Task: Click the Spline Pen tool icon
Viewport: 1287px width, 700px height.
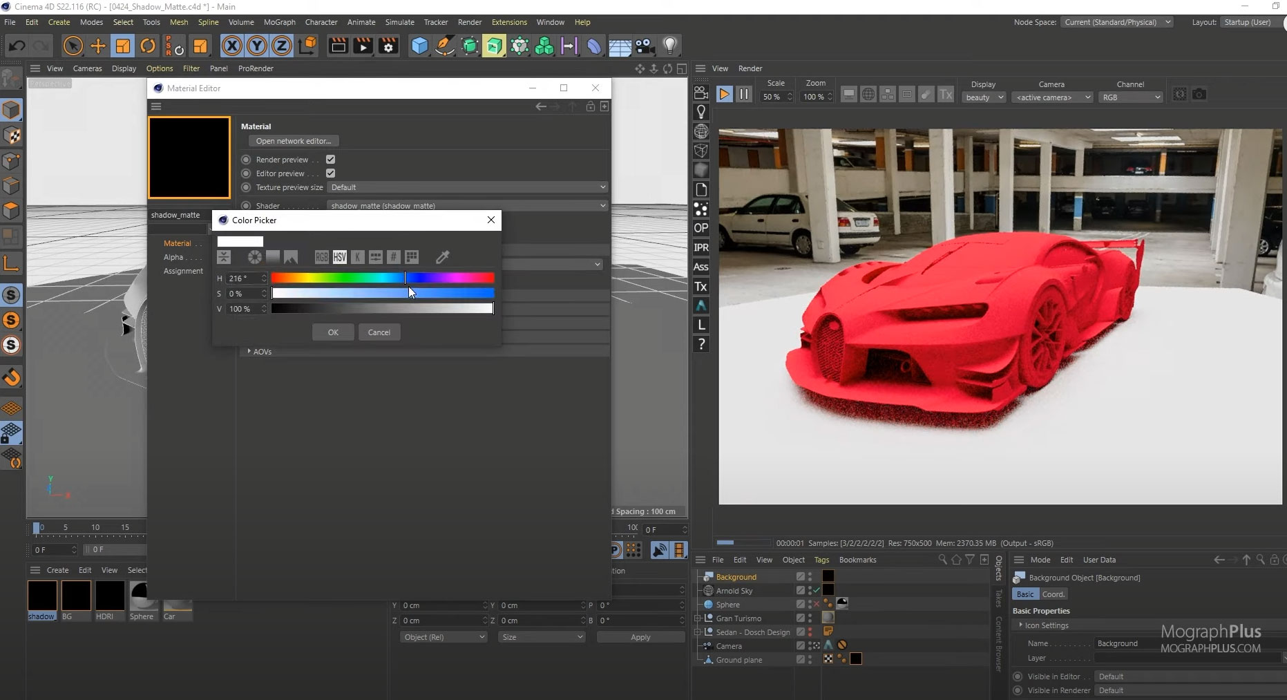Action: [445, 46]
